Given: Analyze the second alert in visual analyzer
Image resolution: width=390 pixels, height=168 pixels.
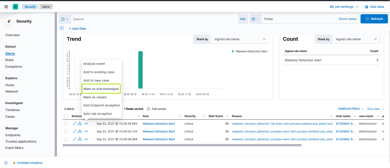Looking at the screenshot, I should [x=80, y=131].
